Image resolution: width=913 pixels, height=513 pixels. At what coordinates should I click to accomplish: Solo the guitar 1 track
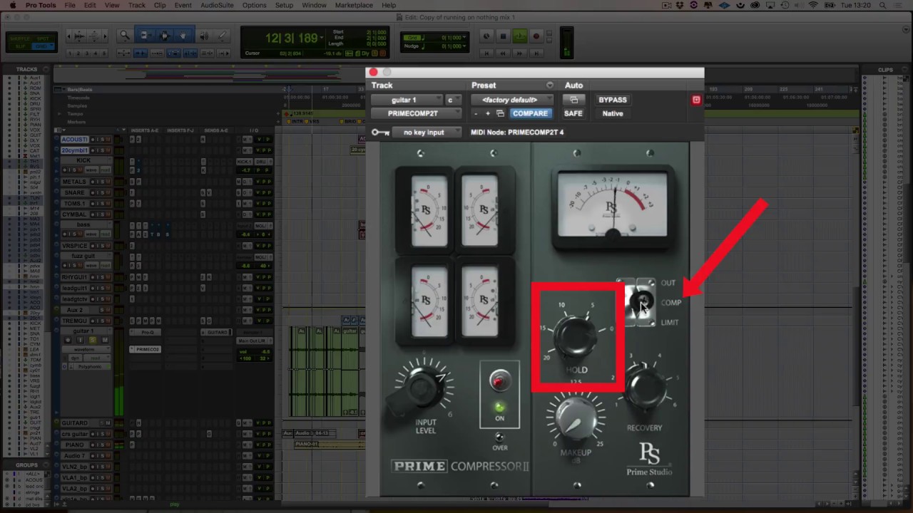pos(92,340)
